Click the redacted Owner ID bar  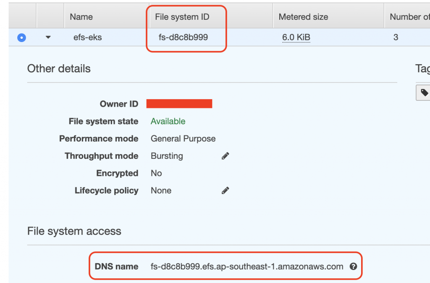tap(179, 104)
